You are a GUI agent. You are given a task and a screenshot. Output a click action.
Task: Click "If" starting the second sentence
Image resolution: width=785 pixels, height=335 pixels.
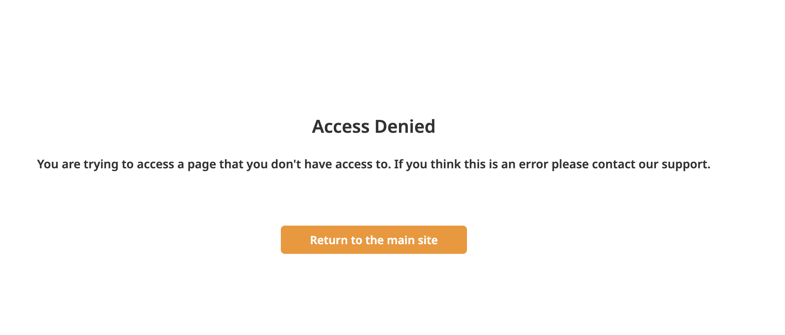coord(399,164)
